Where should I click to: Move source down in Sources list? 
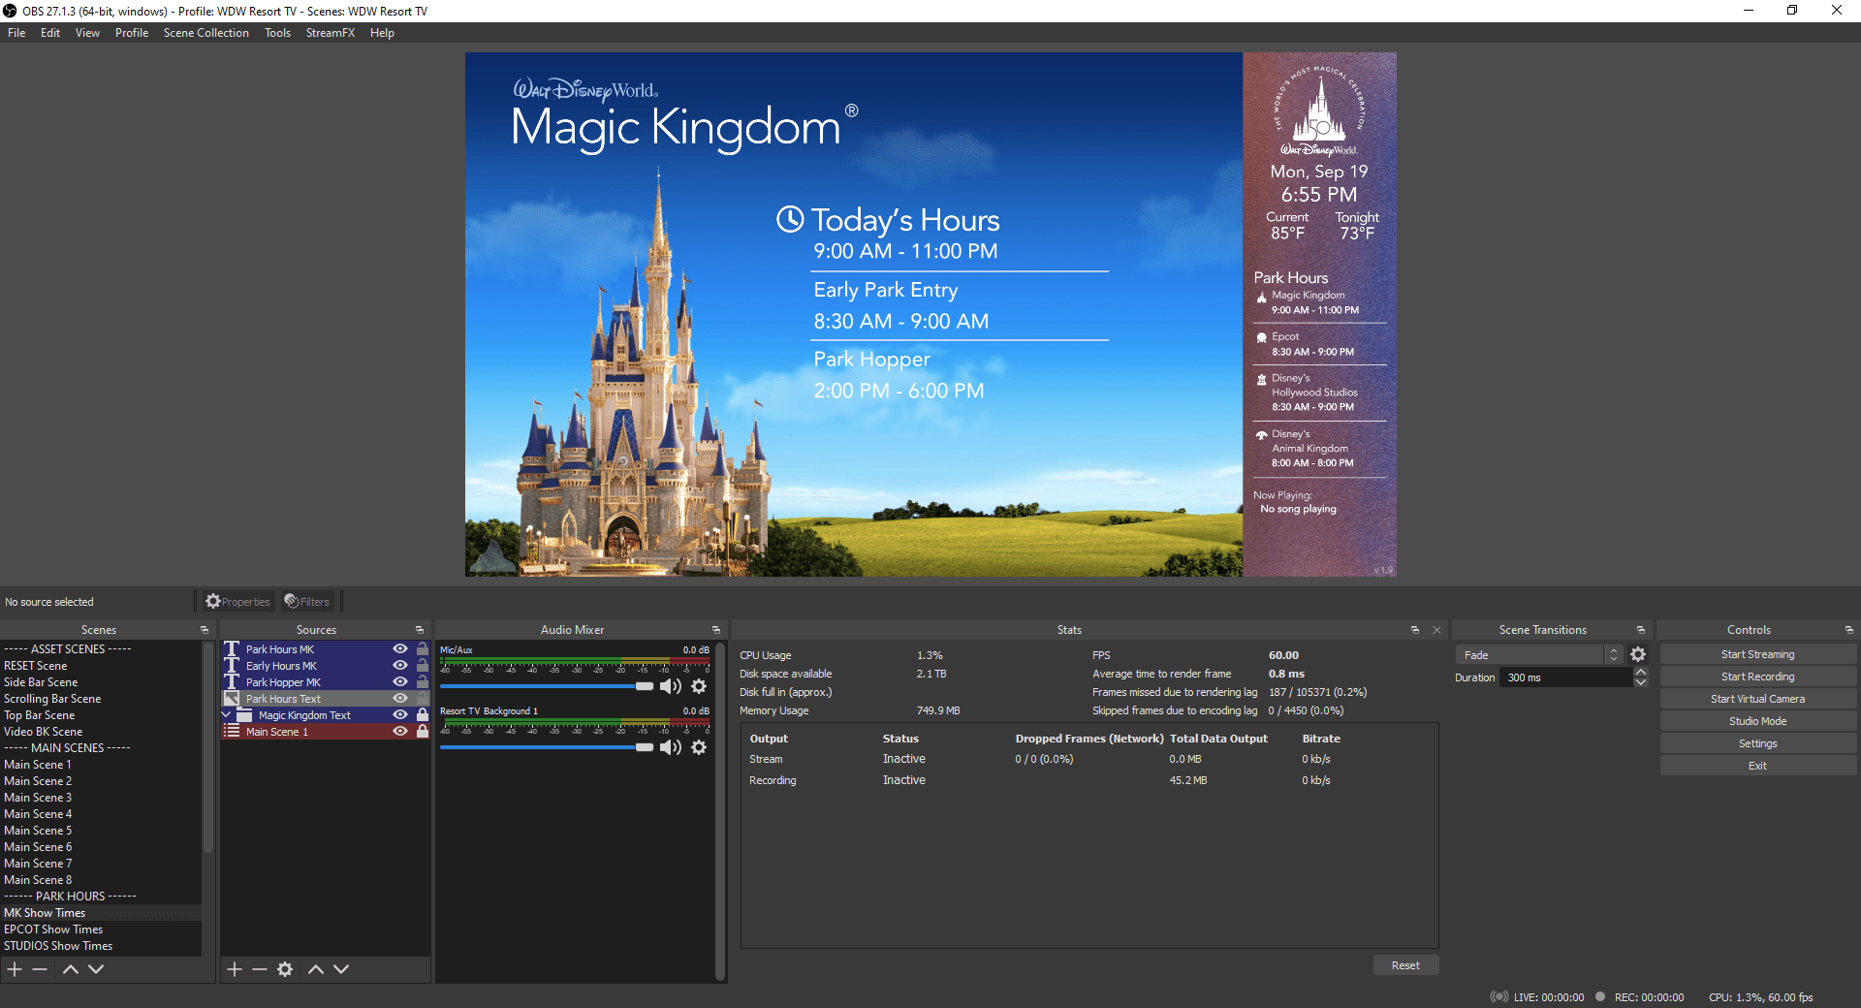(x=341, y=969)
